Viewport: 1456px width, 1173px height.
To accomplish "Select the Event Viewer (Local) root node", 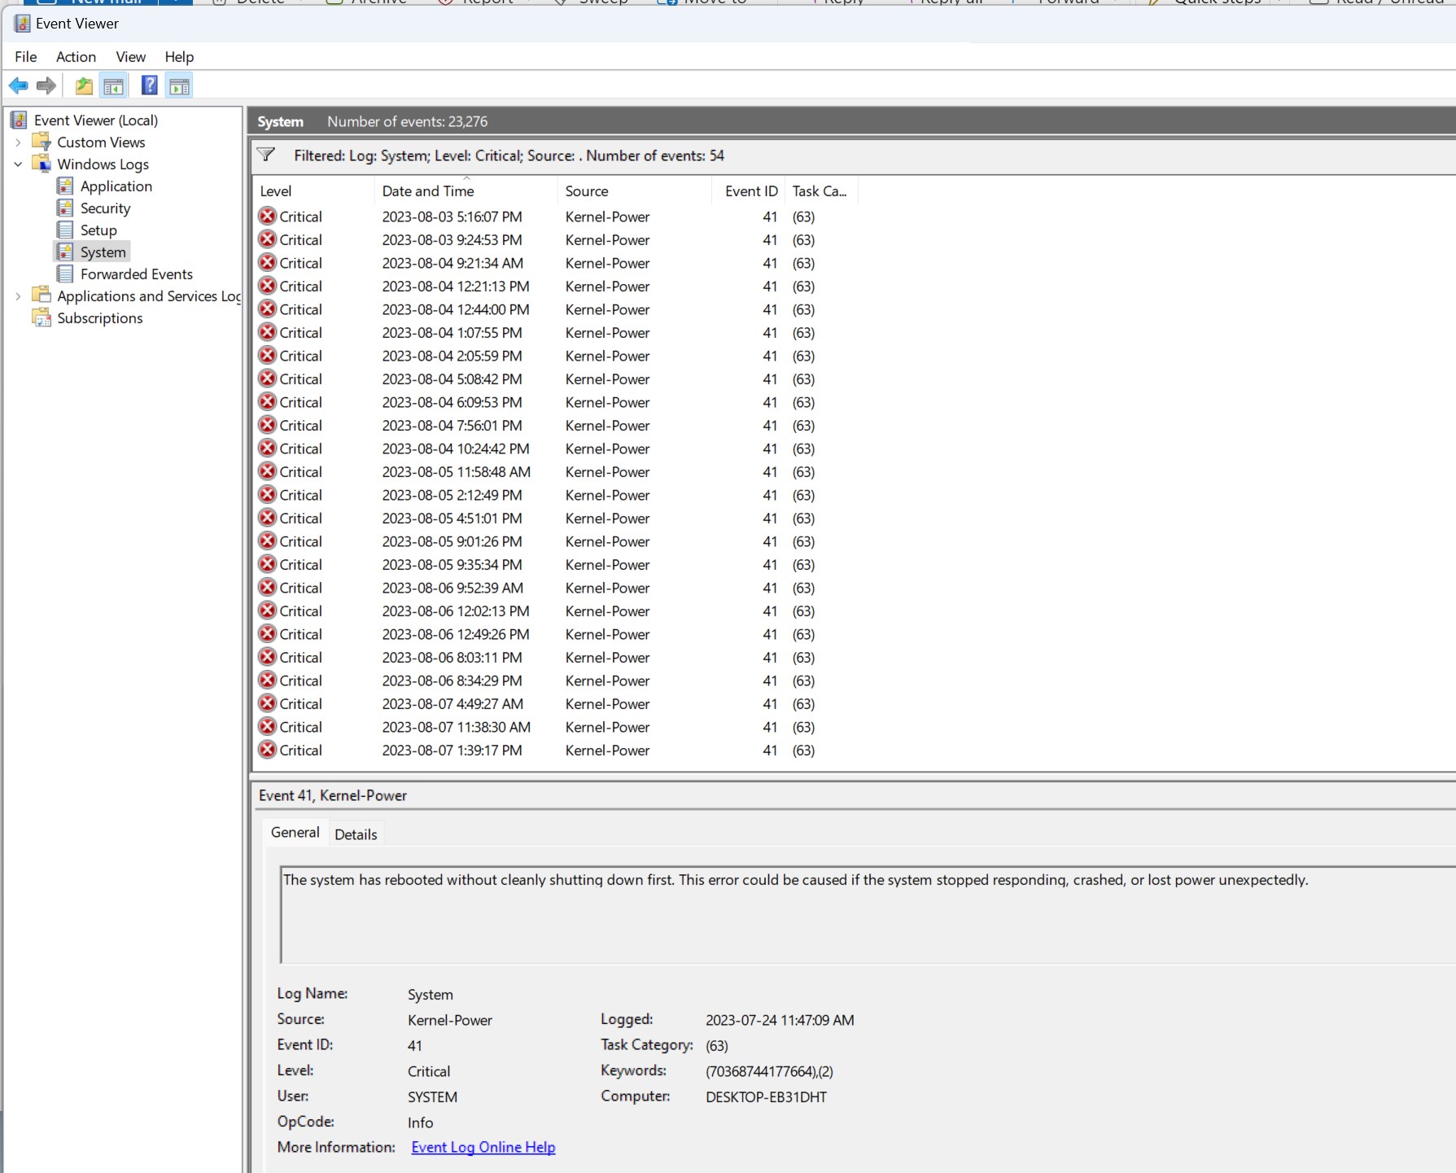I will [96, 120].
